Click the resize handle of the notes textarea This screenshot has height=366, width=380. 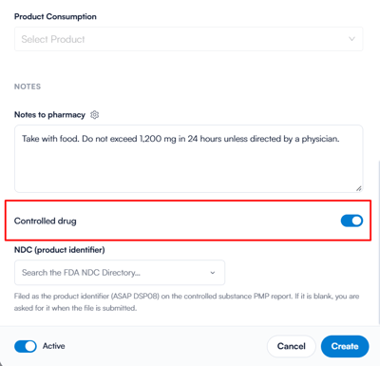[x=358, y=188]
